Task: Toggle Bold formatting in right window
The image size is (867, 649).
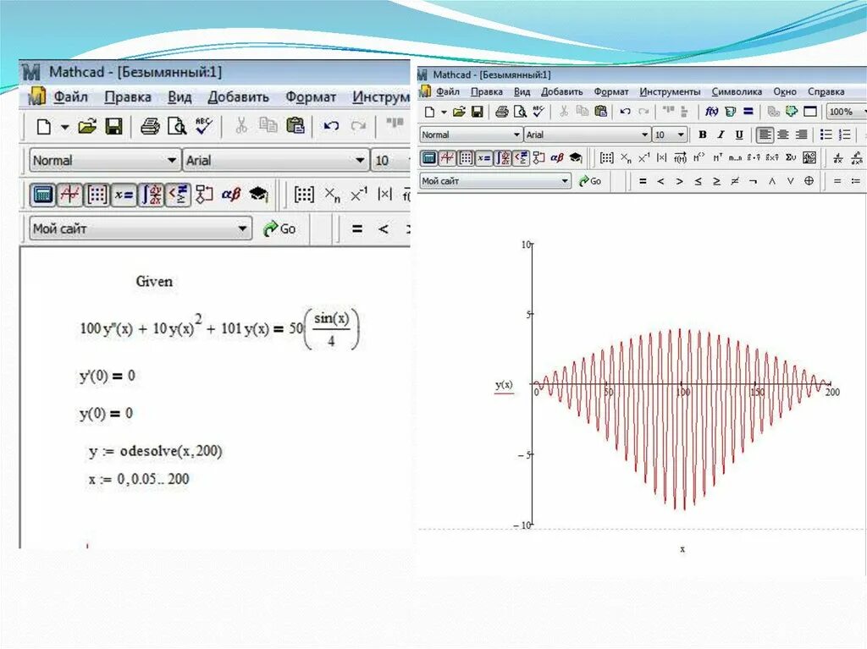Action: point(702,135)
